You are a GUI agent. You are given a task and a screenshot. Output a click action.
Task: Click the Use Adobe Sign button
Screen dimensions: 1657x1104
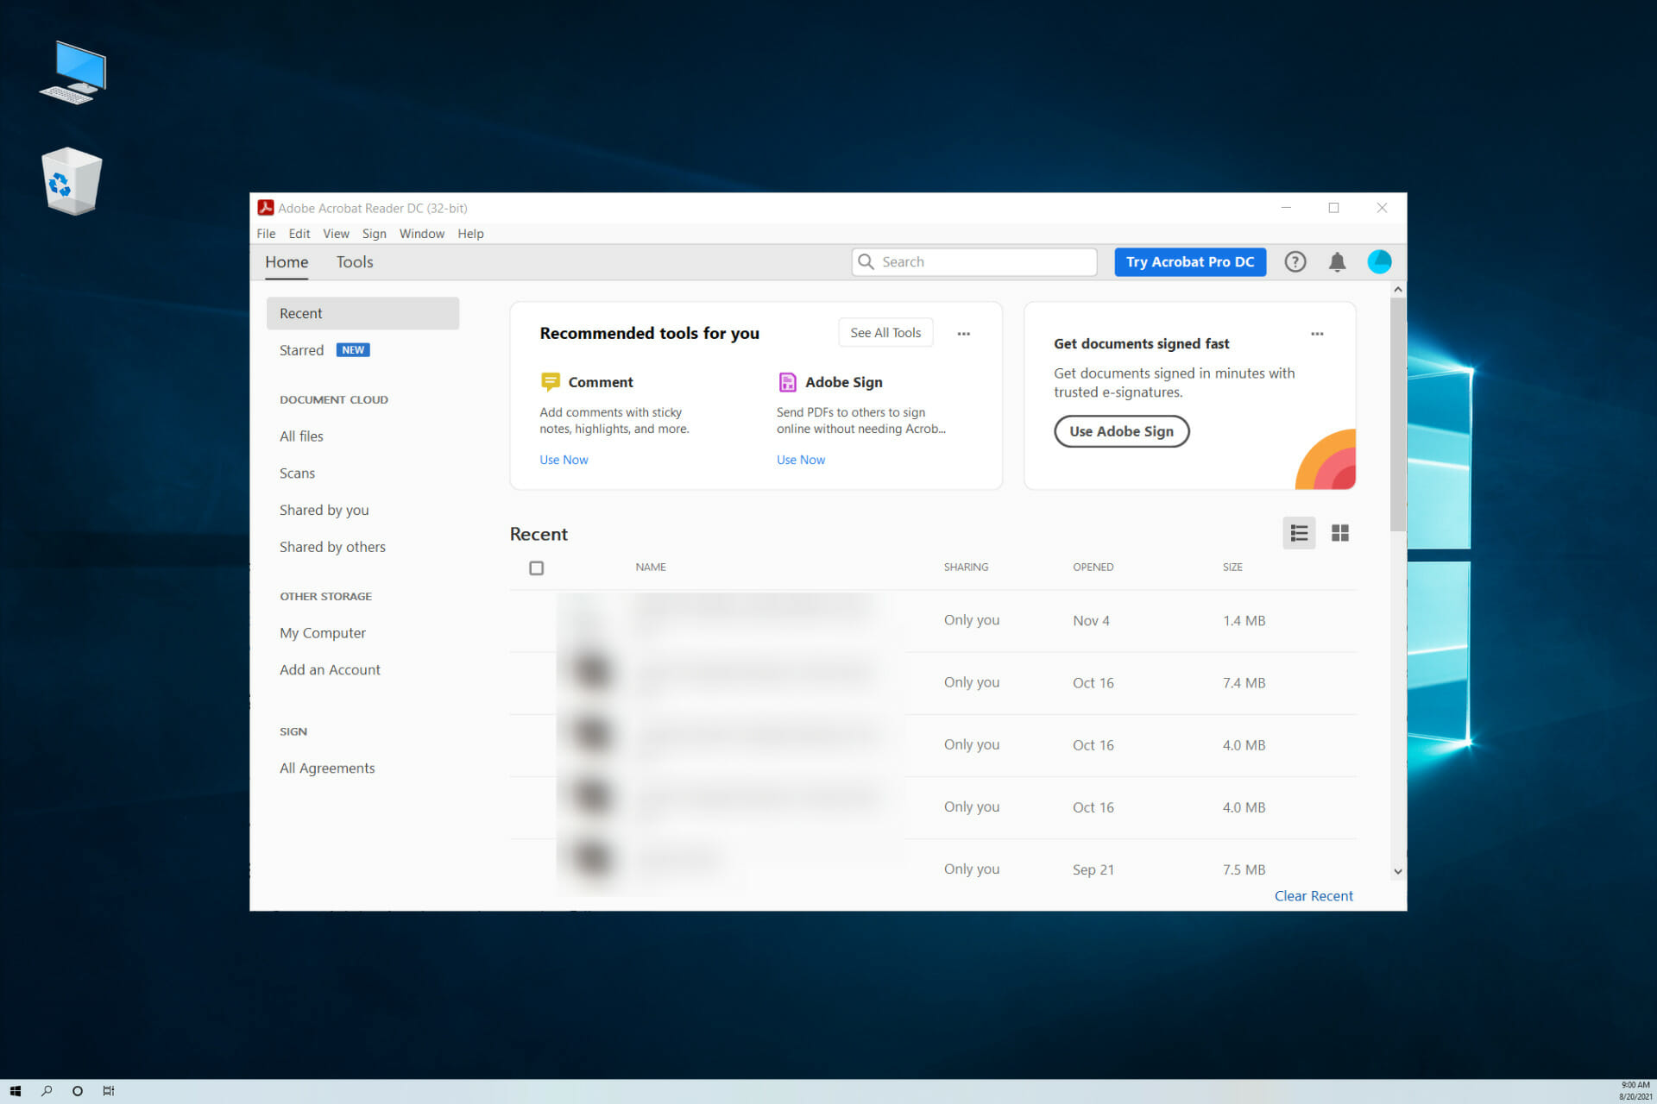click(x=1119, y=431)
